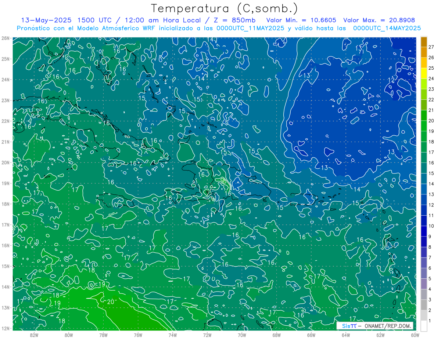
Task: Click colorbar scale value 10
Action: point(431,226)
